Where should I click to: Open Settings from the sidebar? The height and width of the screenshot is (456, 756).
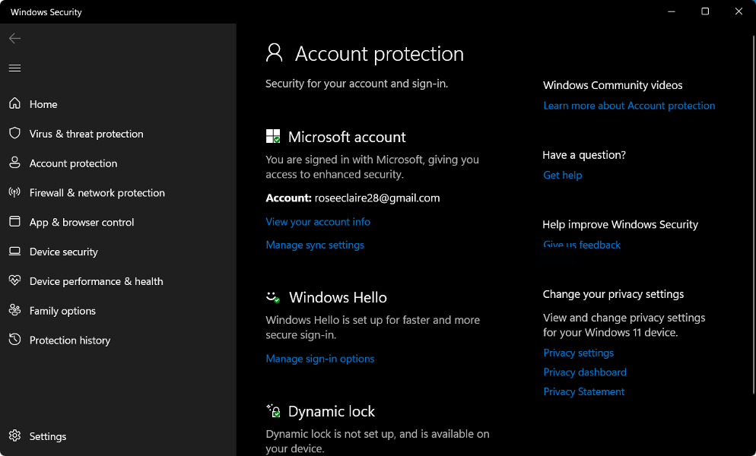point(47,436)
